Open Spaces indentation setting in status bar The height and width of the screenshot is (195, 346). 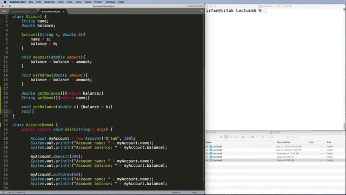[176, 193]
